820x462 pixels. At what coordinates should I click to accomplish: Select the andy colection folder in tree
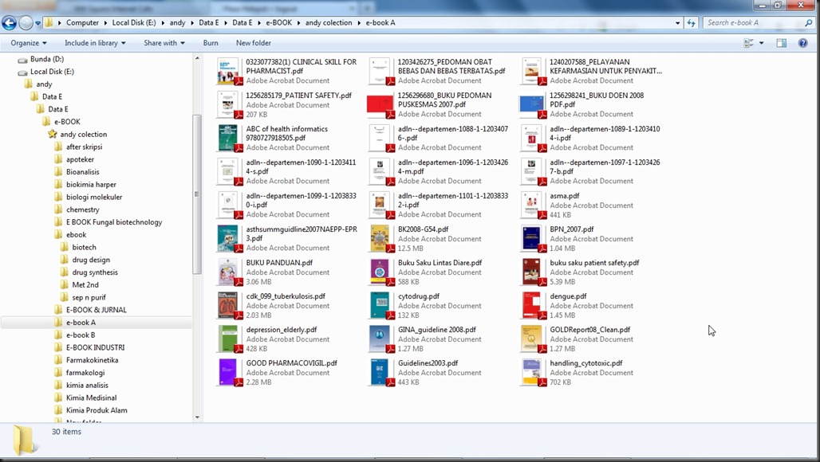83,134
